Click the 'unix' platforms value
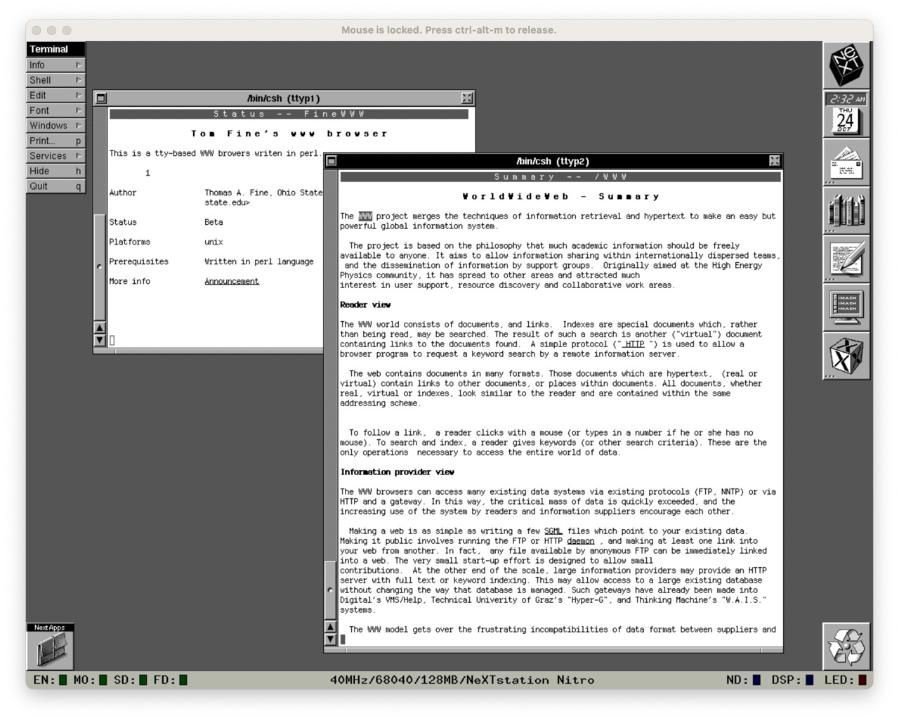 click(214, 242)
